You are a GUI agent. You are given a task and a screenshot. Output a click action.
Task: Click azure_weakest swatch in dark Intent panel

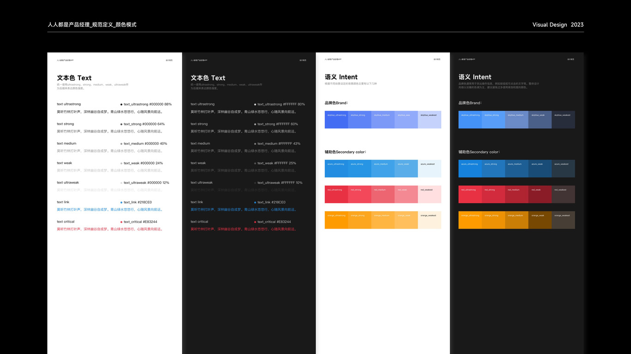(x=564, y=168)
